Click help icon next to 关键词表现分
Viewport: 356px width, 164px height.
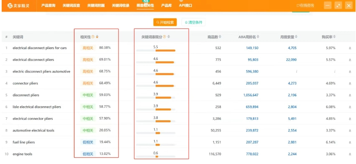pyautogui.click(x=164, y=37)
